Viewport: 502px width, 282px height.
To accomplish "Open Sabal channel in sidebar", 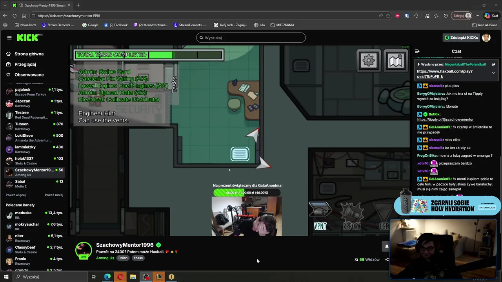I will point(35,184).
